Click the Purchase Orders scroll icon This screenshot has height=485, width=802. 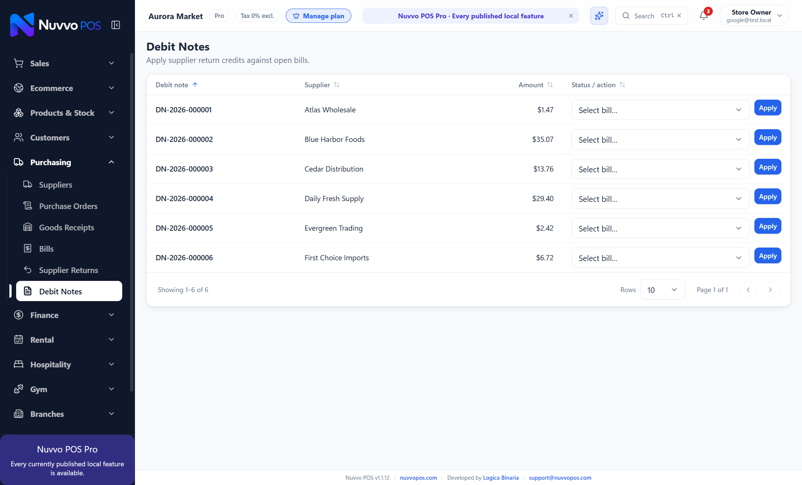point(28,206)
